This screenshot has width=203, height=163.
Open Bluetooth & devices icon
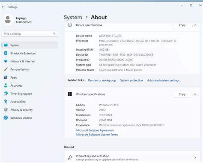click(x=6, y=53)
